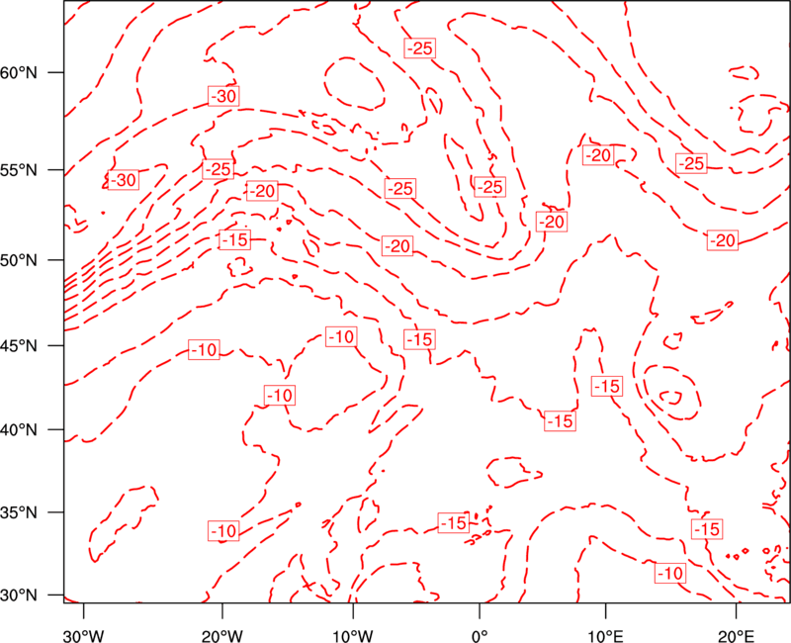Click the -30 contour label near 54°N 27°W
This screenshot has width=791, height=643.
pos(124,180)
